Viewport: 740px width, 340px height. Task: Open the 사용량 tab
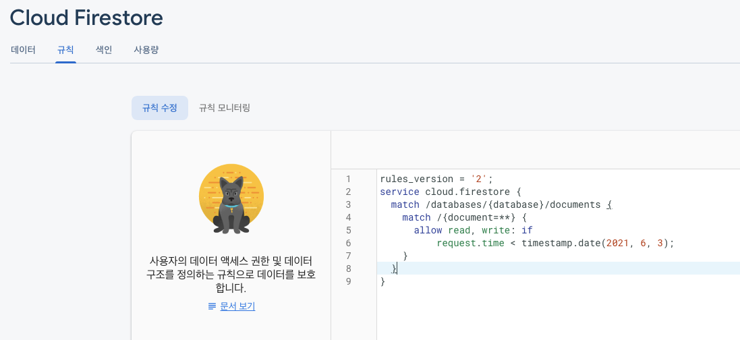[x=146, y=50]
